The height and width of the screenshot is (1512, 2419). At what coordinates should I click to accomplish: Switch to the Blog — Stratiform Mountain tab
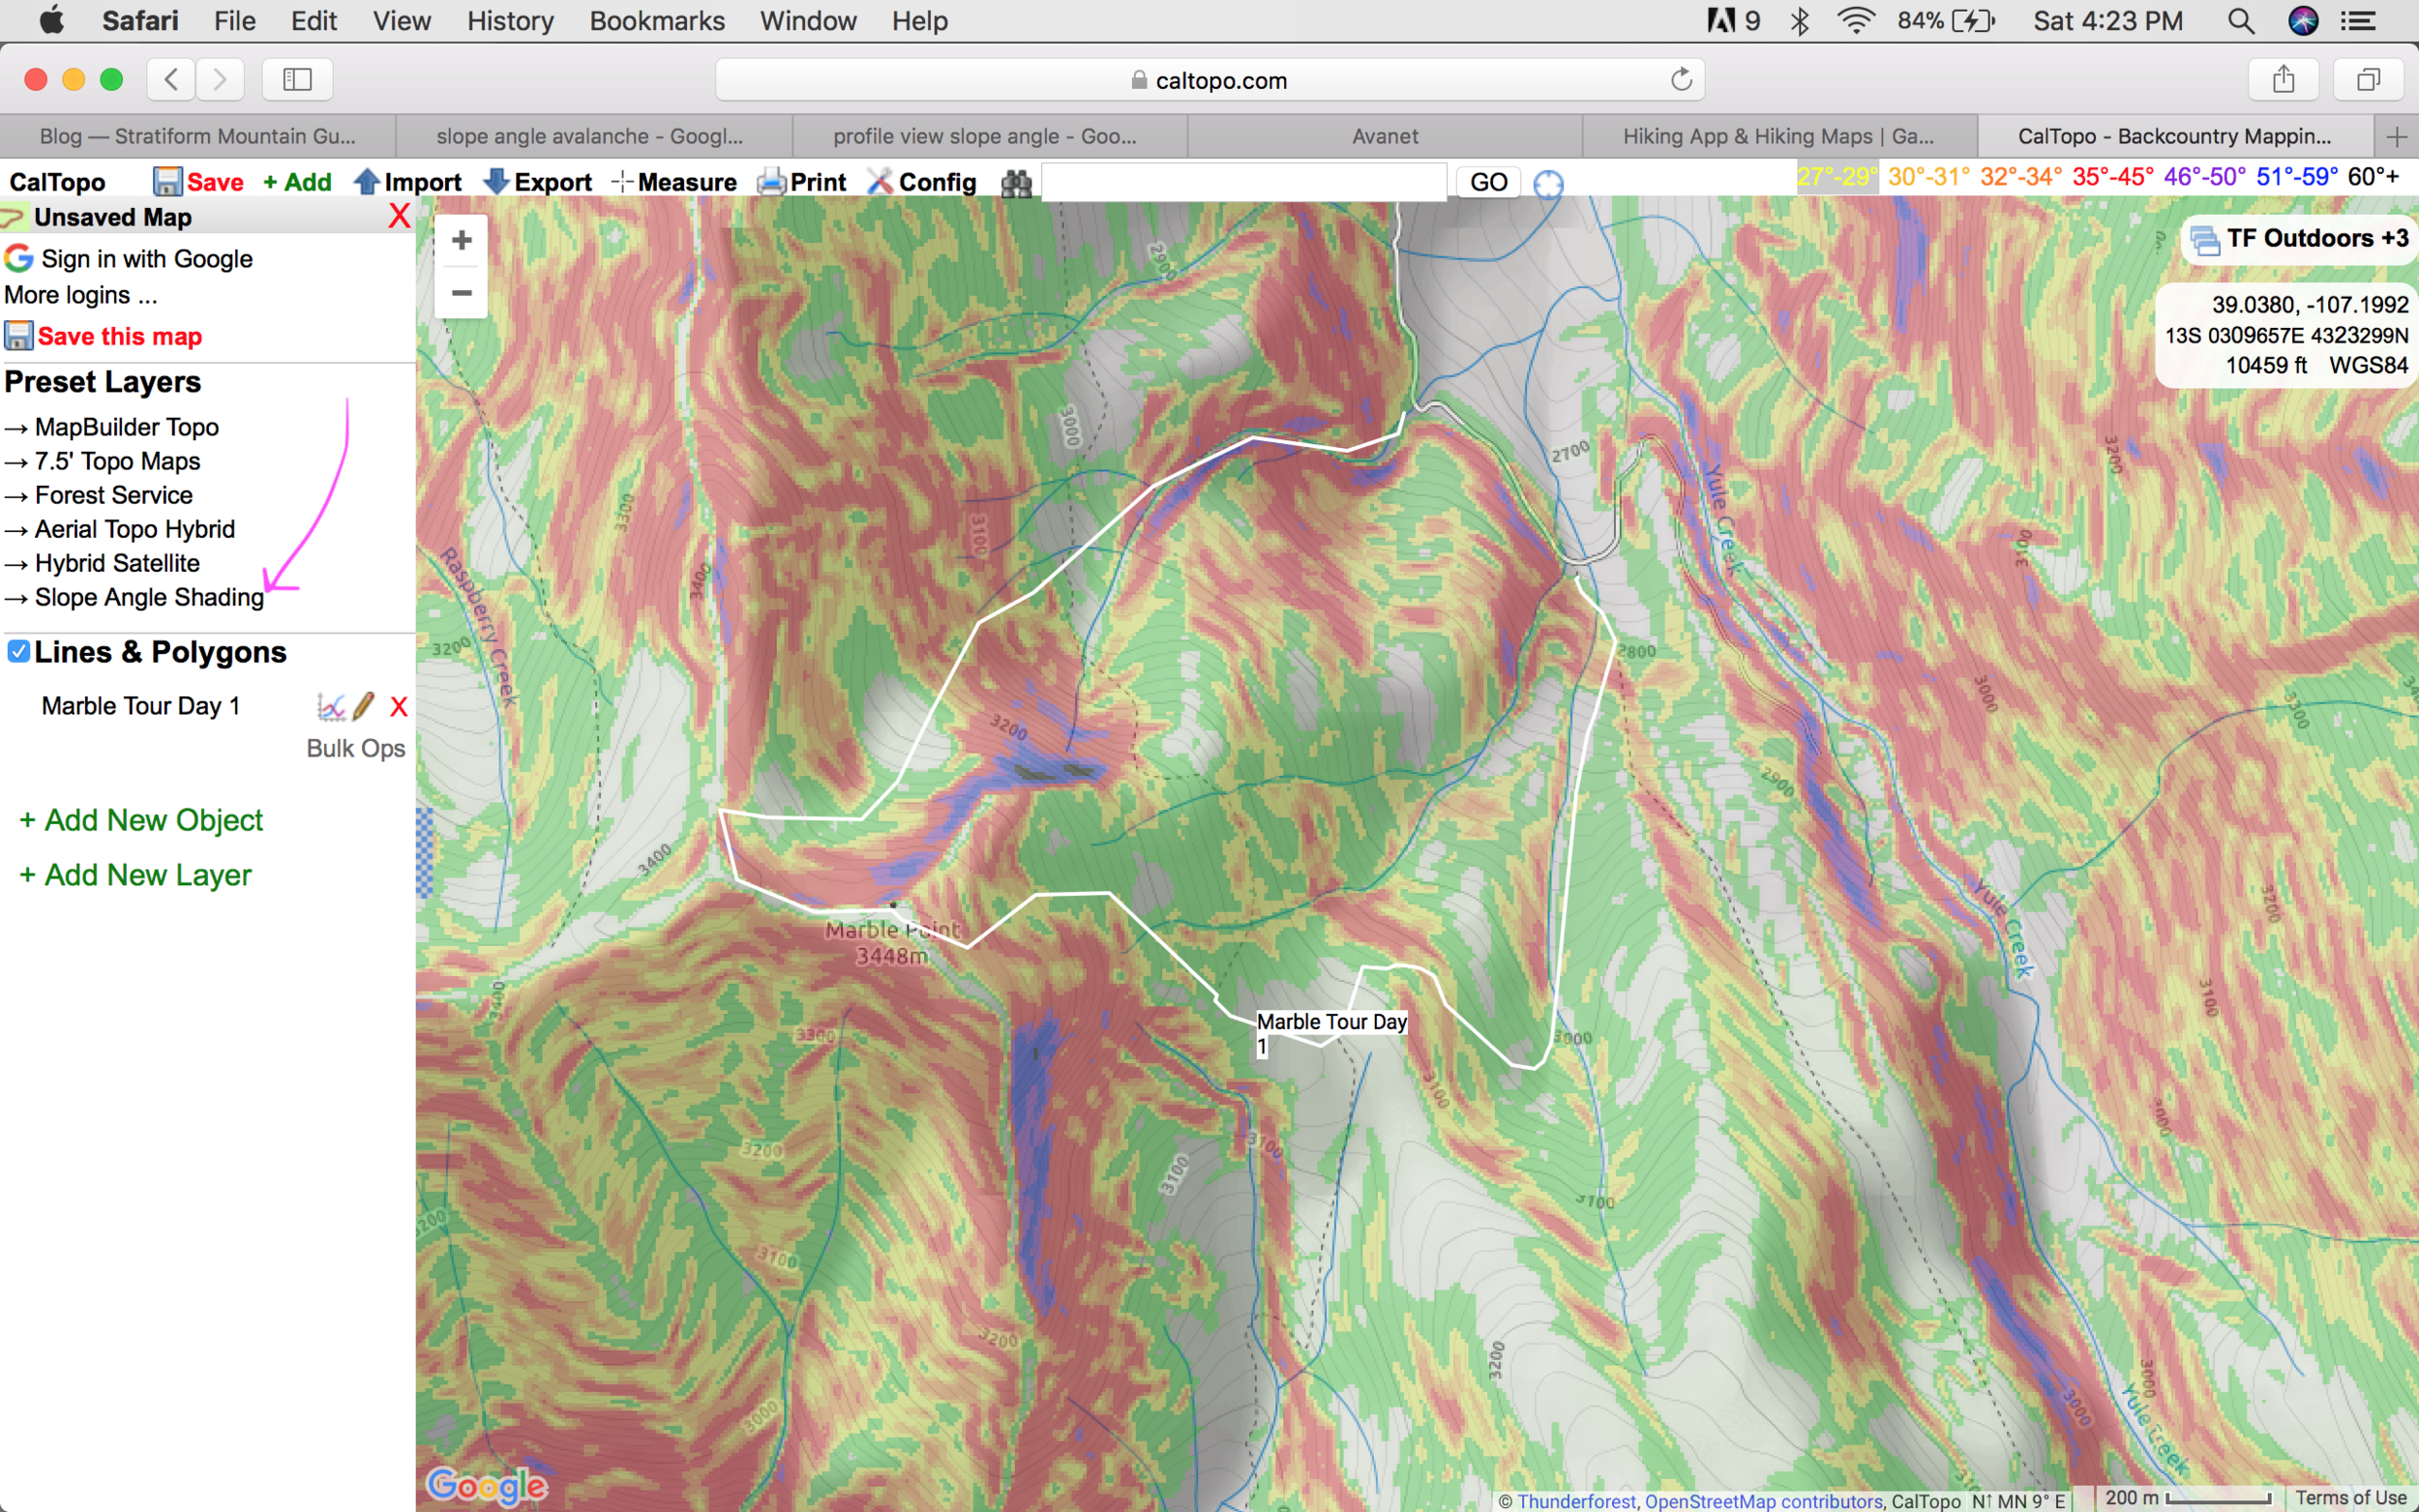click(x=198, y=136)
